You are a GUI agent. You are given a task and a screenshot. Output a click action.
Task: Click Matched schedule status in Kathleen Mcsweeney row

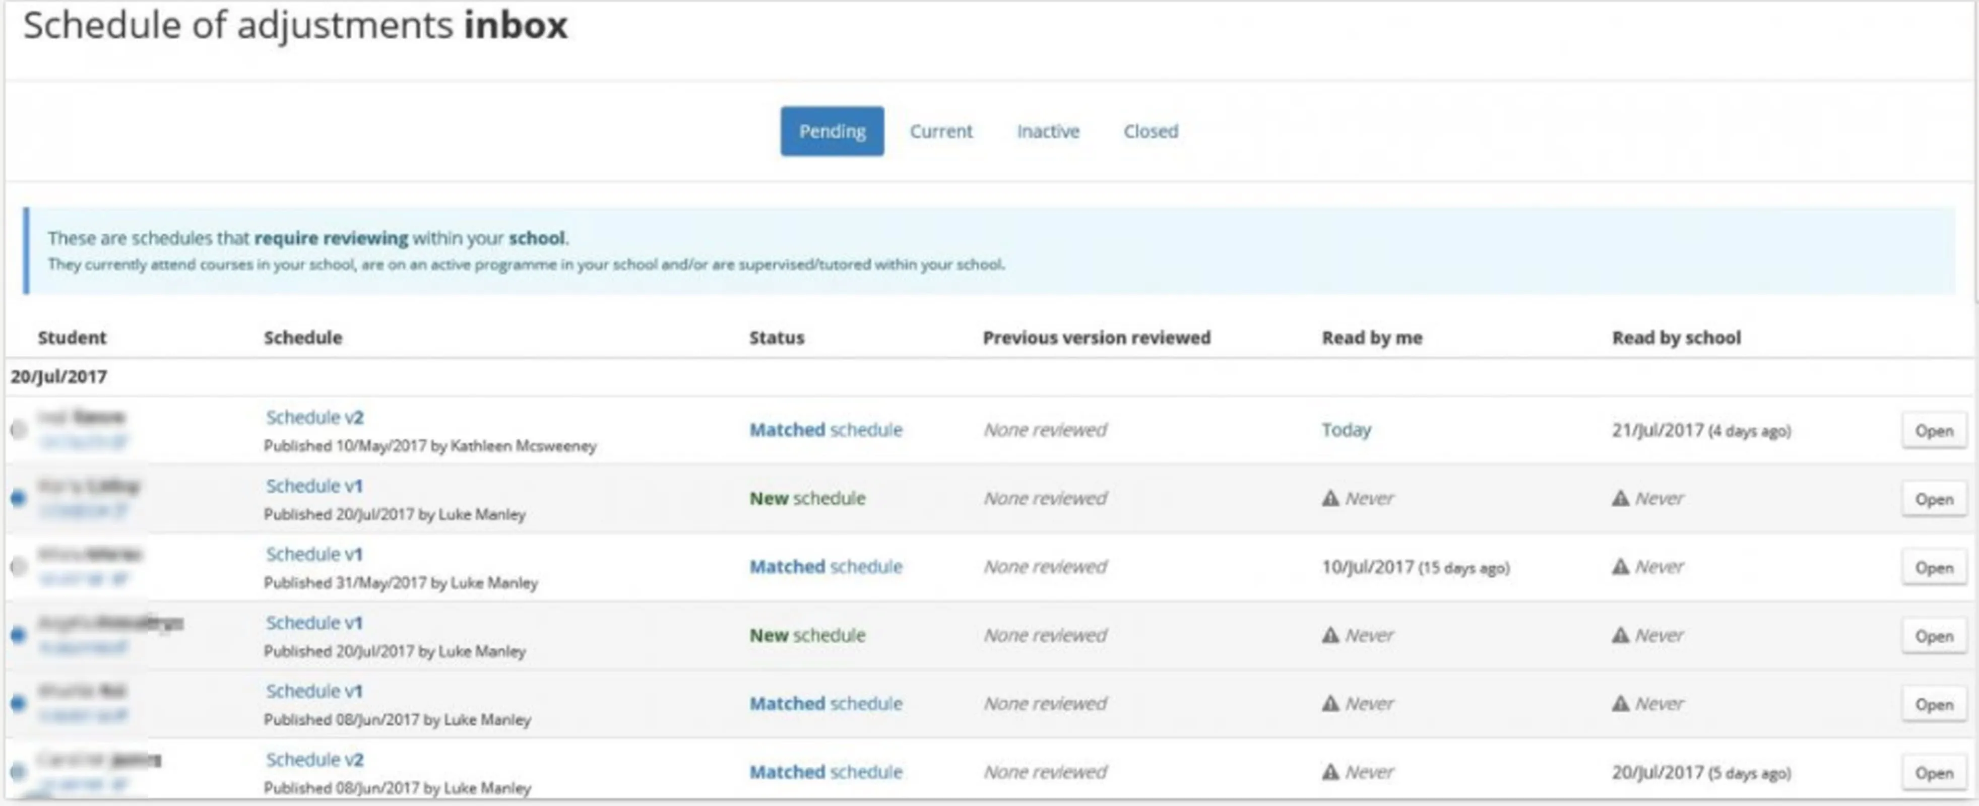click(825, 430)
